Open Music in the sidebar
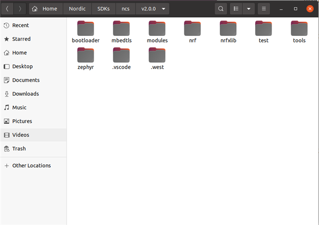This screenshot has width=319, height=225. click(x=33, y=108)
